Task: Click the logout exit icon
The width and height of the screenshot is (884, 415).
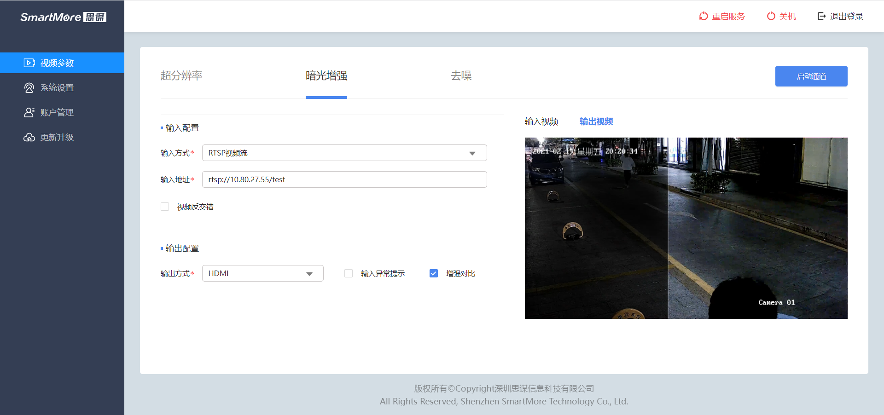Action: [821, 17]
